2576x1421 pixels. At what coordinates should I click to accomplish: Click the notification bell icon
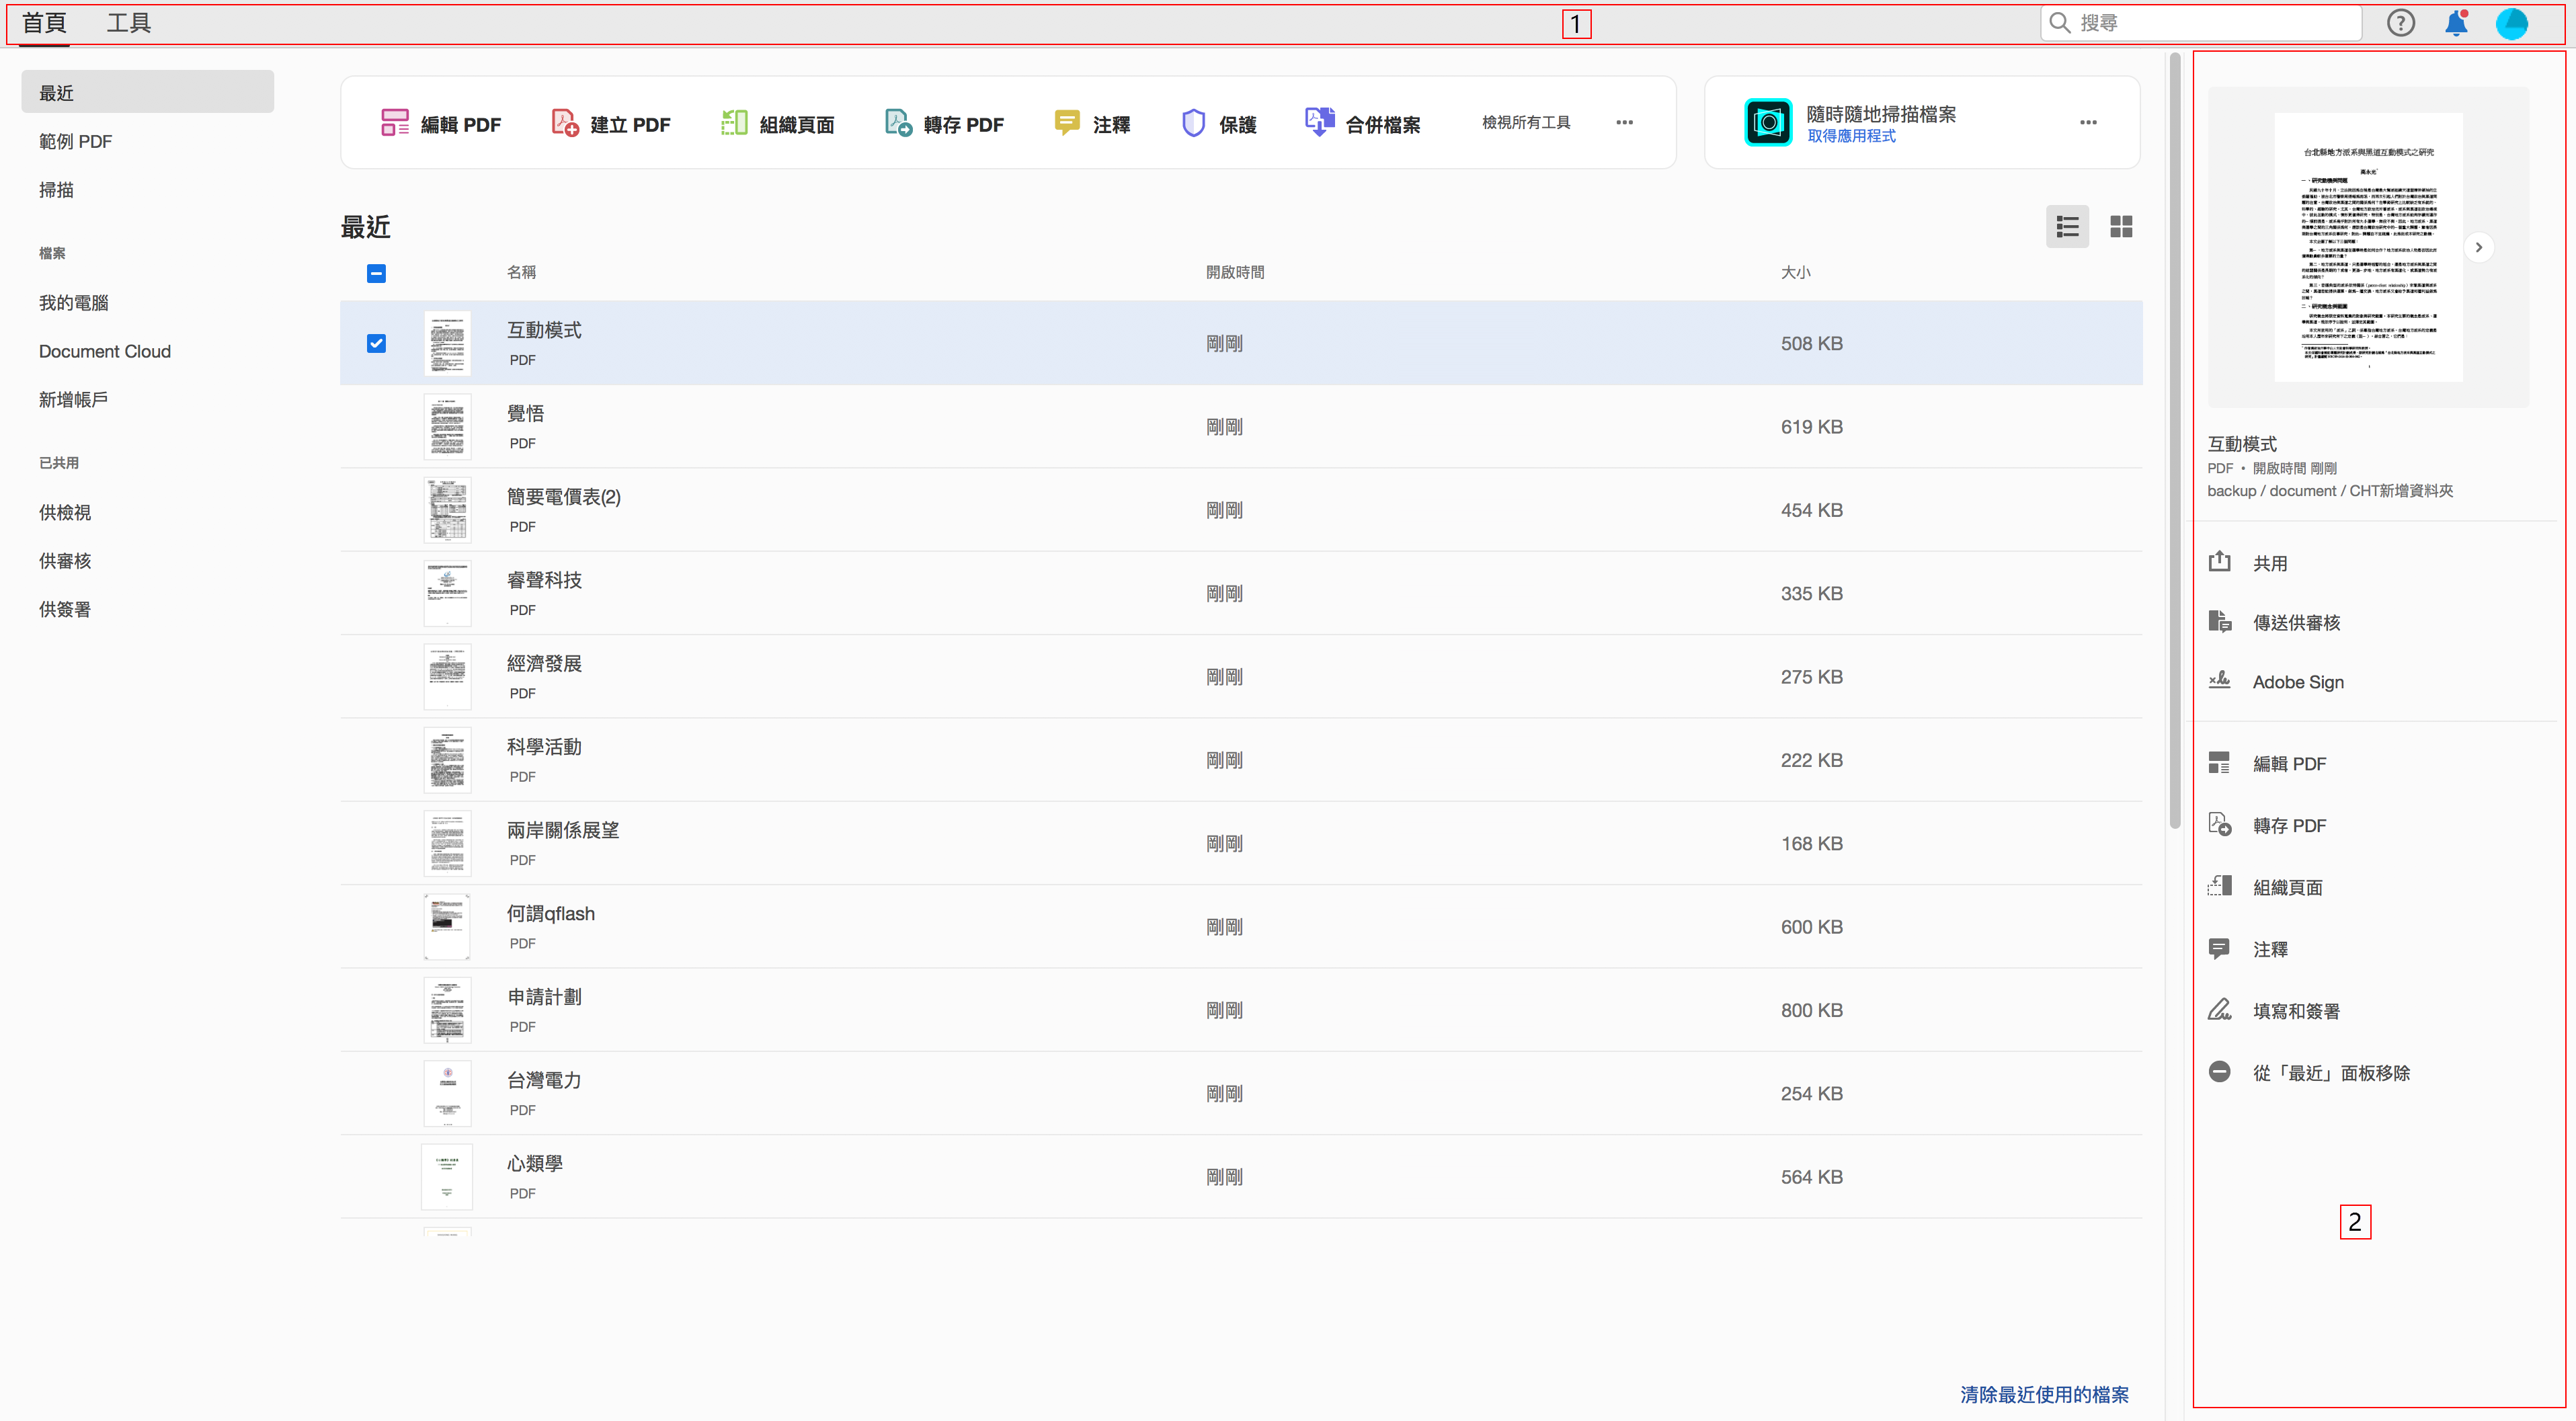click(x=2455, y=23)
